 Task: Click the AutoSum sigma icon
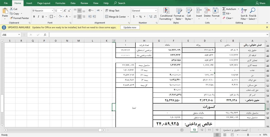(x=224, y=9)
